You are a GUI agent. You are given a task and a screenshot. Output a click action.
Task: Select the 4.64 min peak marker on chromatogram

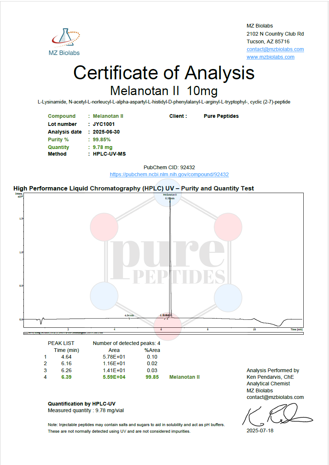point(129,316)
